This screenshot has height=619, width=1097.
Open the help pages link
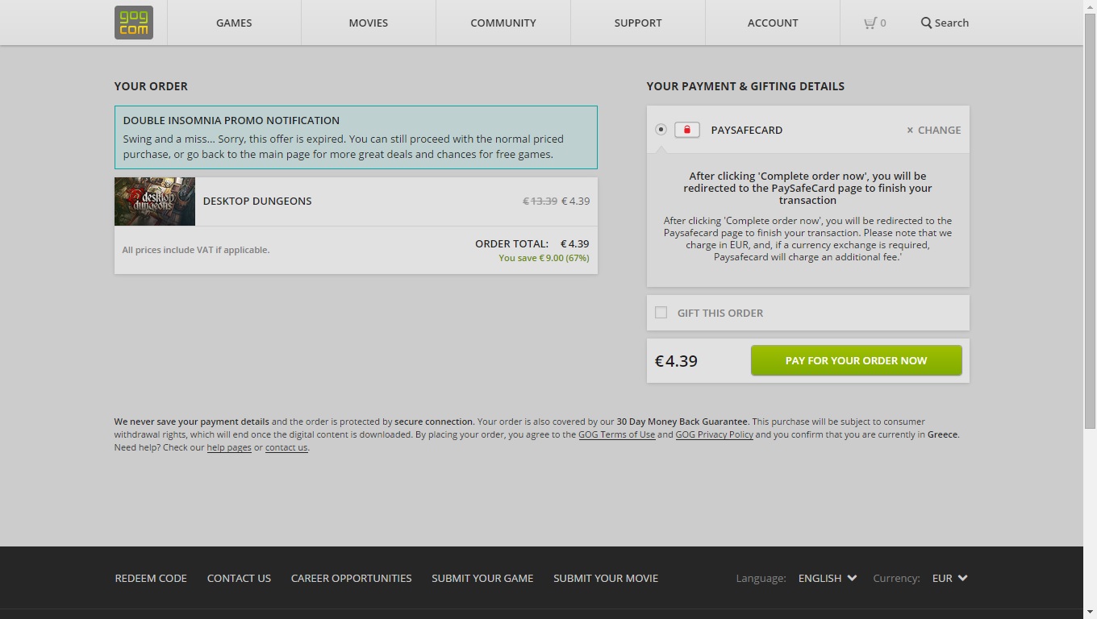pos(229,447)
